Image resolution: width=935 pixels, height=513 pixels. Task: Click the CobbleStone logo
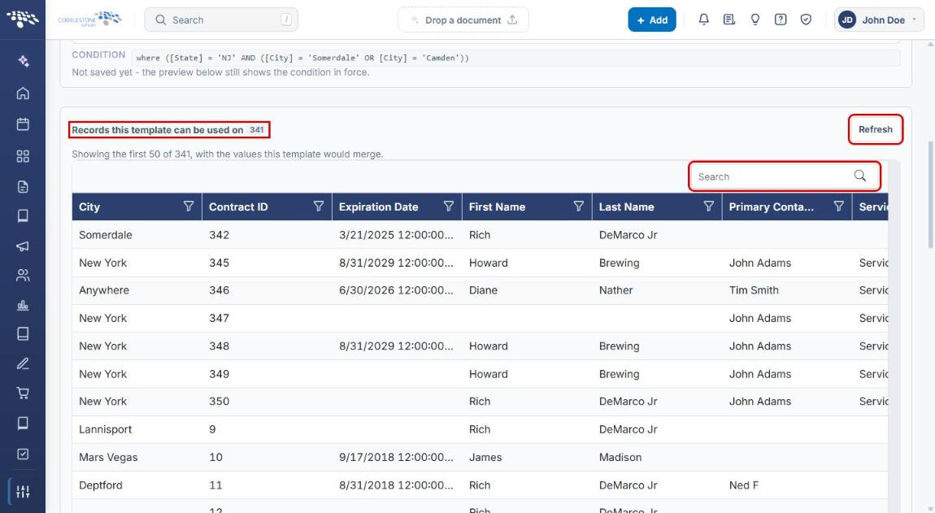click(x=89, y=19)
